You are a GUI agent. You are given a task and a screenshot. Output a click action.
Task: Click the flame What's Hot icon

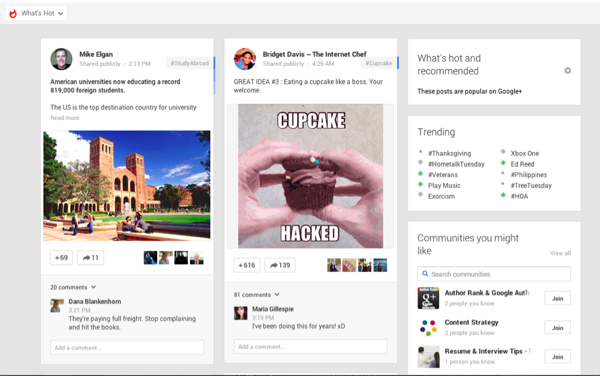click(13, 14)
